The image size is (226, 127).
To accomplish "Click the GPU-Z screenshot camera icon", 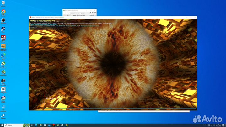I will pos(90,13).
